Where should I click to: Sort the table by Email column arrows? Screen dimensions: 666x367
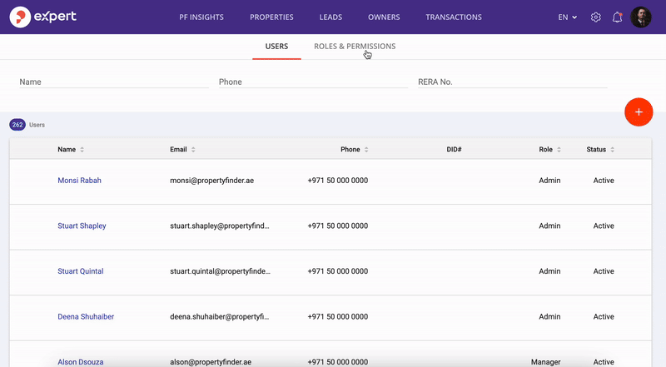193,150
